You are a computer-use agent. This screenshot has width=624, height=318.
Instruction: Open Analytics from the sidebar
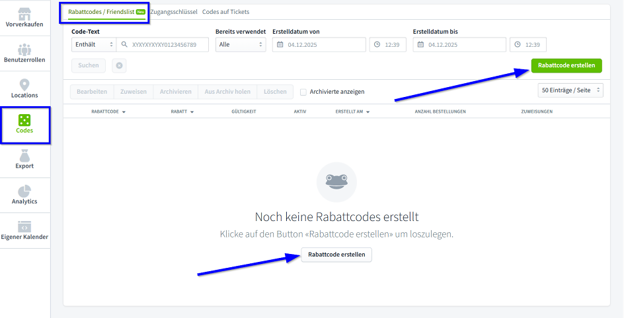[x=24, y=195]
